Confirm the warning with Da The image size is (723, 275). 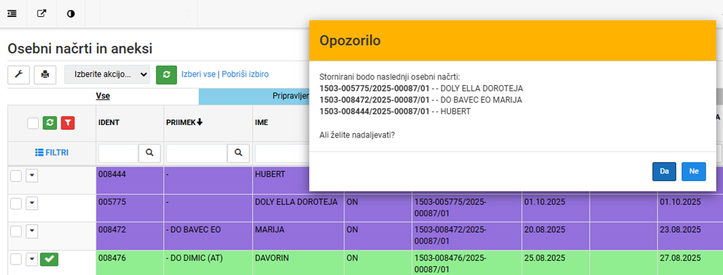coord(664,171)
